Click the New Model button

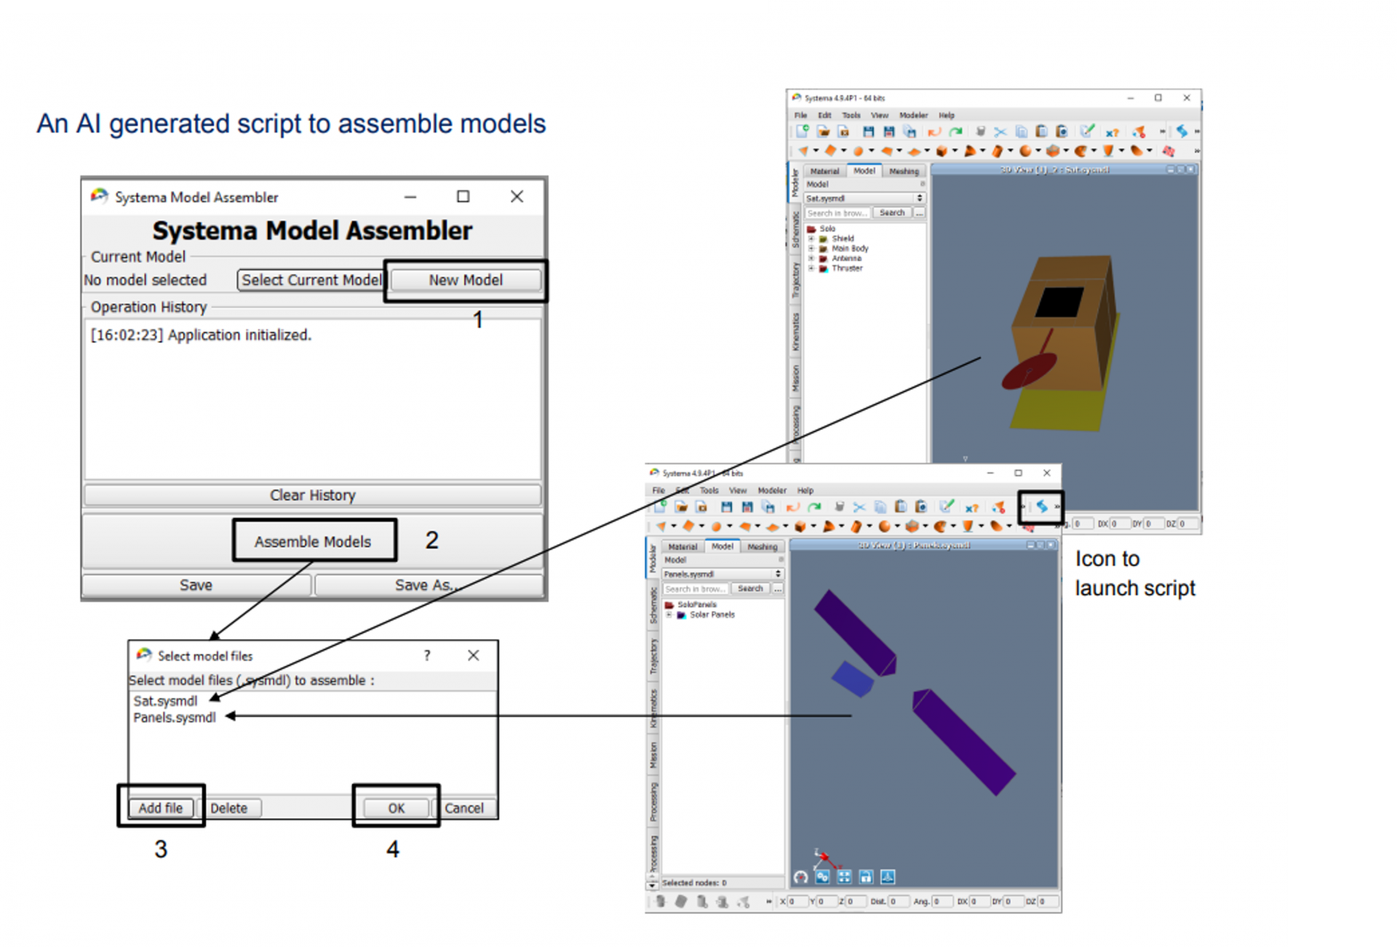(466, 281)
